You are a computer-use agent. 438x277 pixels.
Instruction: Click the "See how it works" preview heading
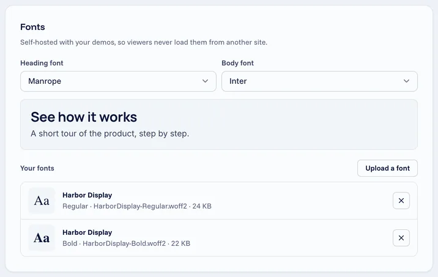[84, 117]
